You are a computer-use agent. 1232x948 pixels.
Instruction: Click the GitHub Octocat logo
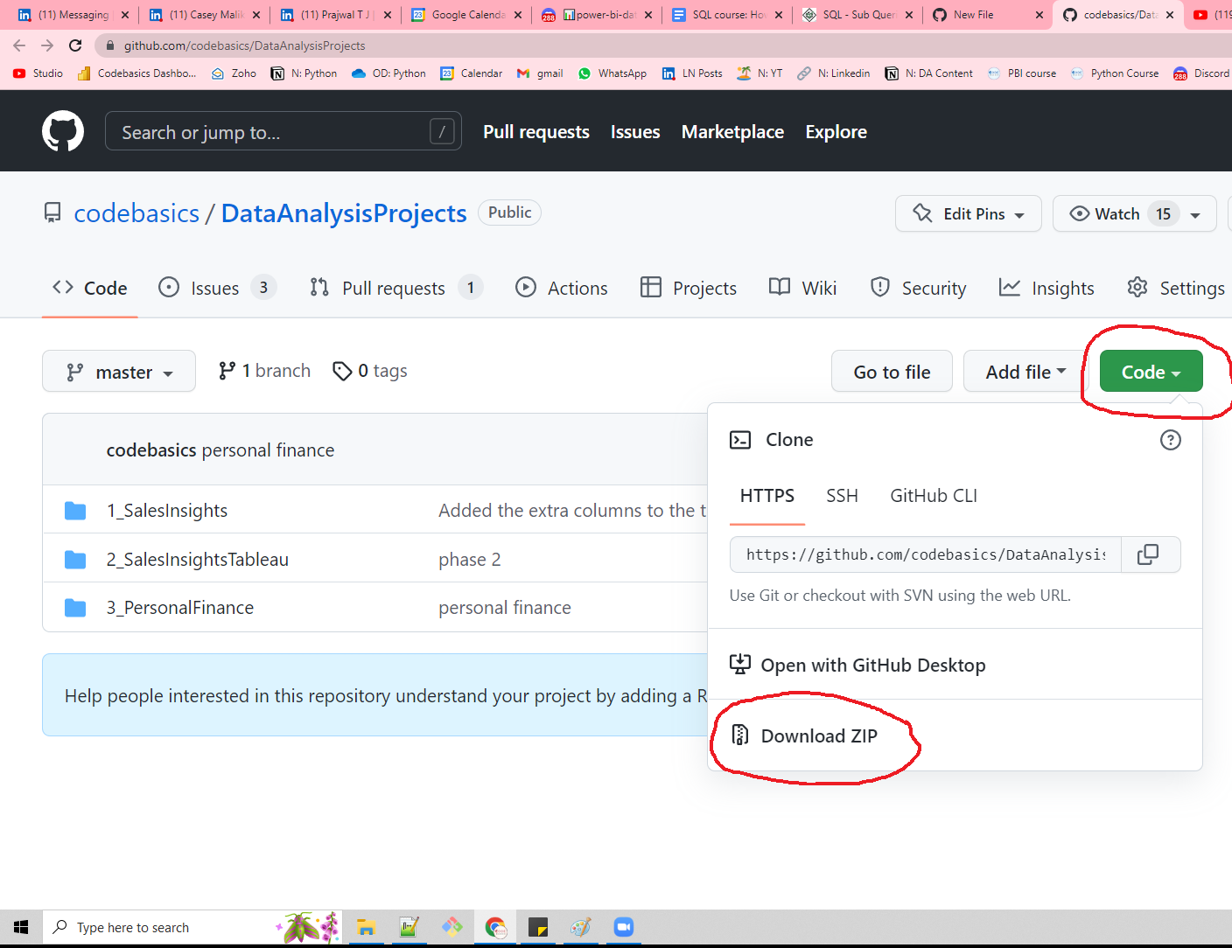63,131
